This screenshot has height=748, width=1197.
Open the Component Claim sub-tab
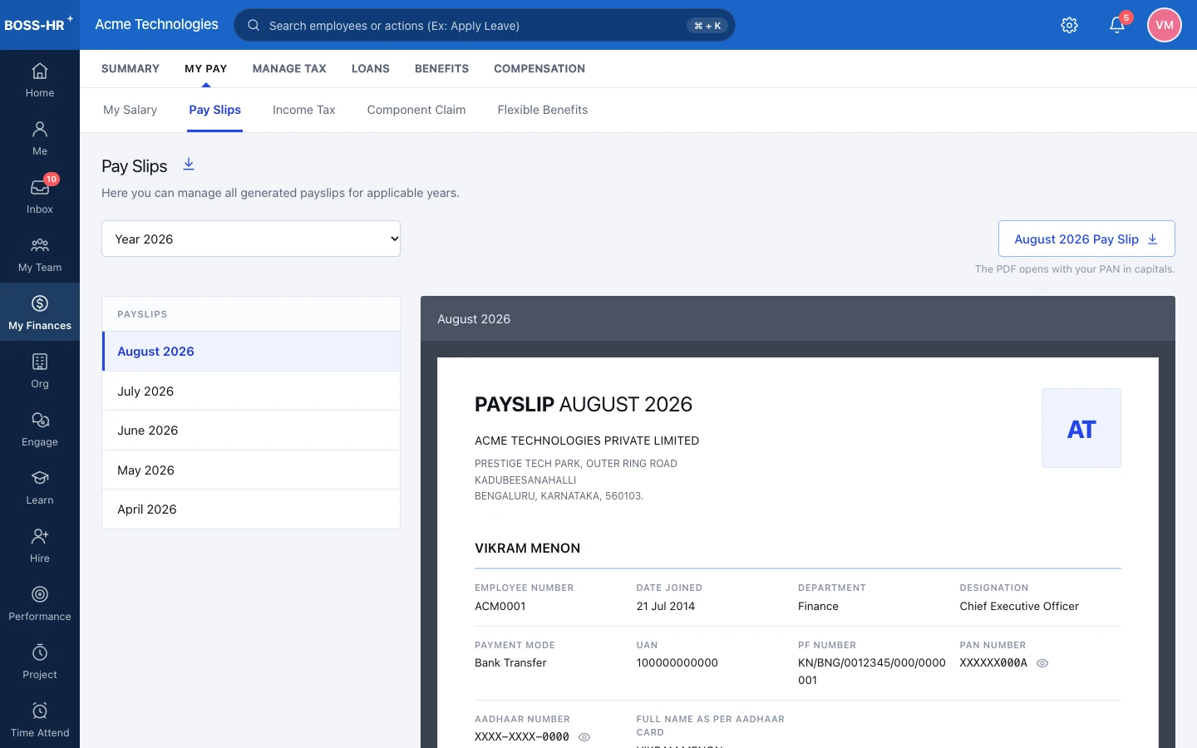(416, 110)
